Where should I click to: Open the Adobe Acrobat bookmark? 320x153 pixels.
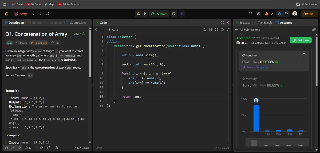[x=69, y=4]
